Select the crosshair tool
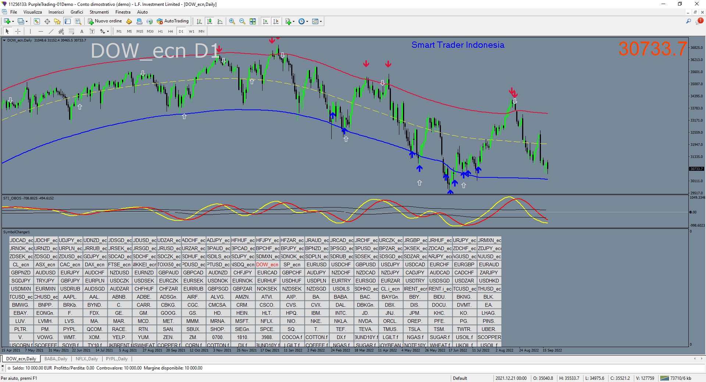The height and width of the screenshot is (382, 706). [18, 31]
